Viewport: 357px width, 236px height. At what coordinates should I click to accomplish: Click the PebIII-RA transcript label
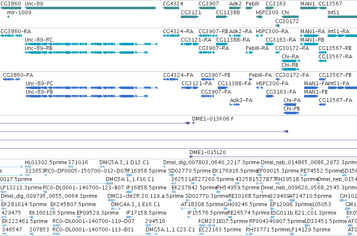point(257,48)
